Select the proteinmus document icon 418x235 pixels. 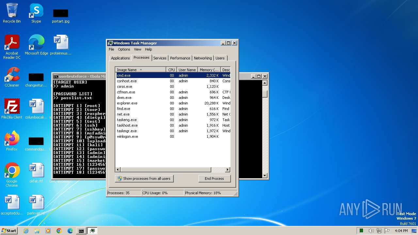(x=61, y=45)
